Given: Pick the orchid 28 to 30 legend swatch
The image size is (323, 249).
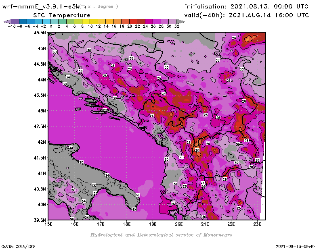Looking at the screenshot, I should click(x=164, y=22).
